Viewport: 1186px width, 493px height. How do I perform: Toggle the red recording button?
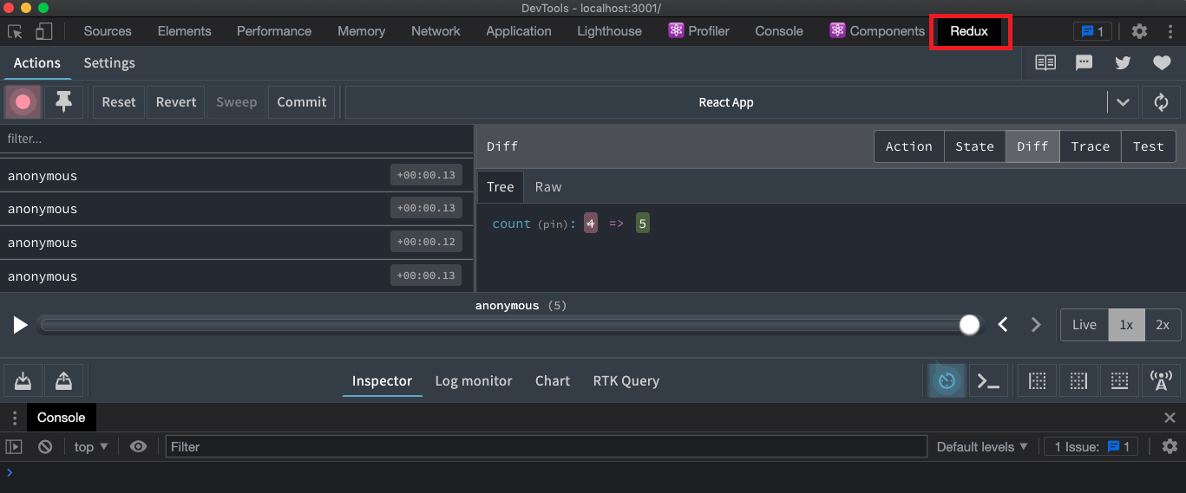(23, 102)
